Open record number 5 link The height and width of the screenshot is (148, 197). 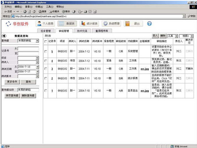click(52, 51)
